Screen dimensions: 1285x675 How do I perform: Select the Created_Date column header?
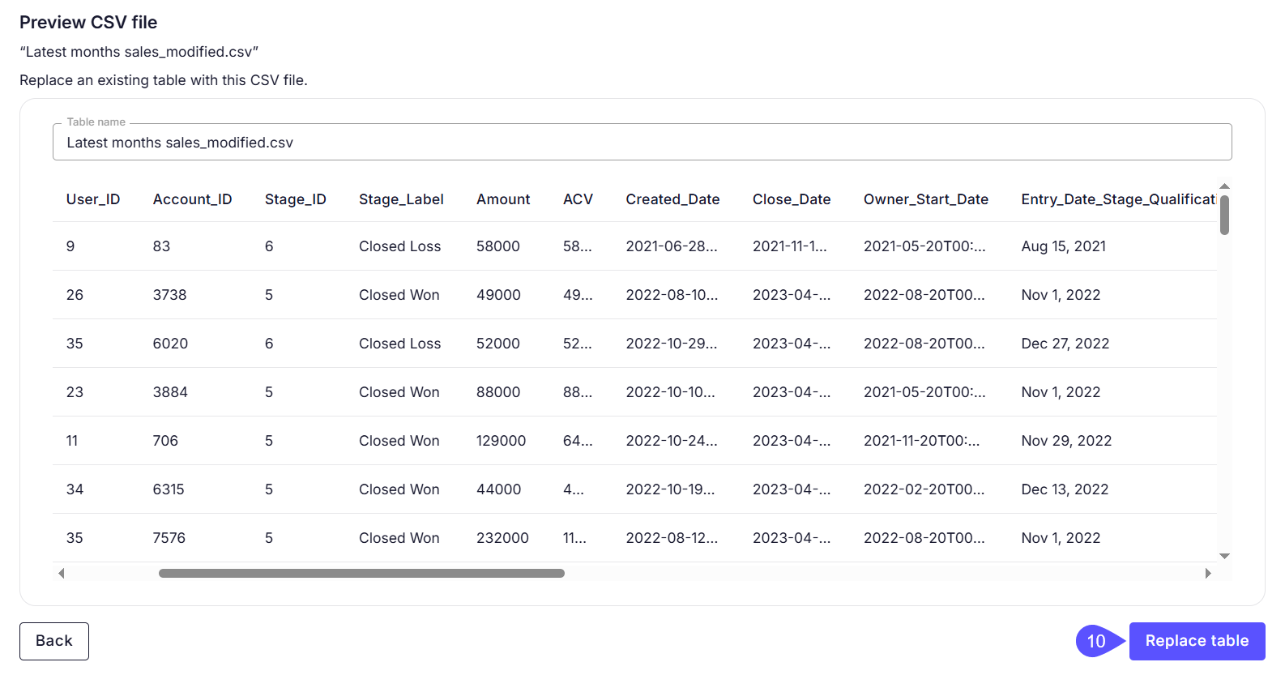click(x=672, y=199)
